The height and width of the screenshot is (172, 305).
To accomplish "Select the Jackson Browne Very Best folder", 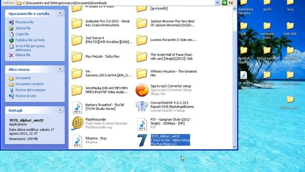I will [142, 23].
